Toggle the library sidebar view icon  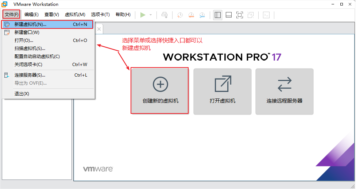(217, 15)
